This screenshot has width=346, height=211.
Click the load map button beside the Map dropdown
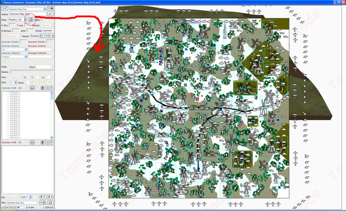point(31,20)
